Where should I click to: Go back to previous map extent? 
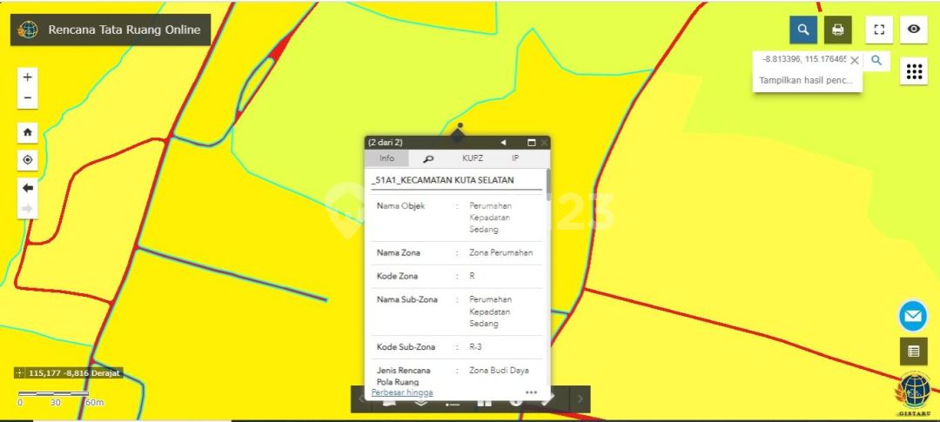point(28,188)
